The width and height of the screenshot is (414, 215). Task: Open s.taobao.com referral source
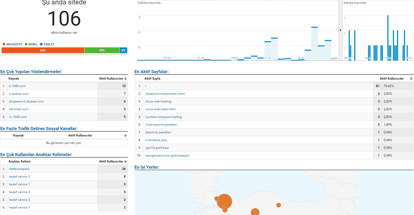click(x=19, y=94)
